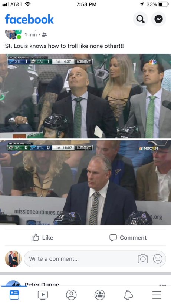Image resolution: width=171 pixels, height=304 pixels.
Task: Open bottom photo of St. Louis coach
Action: (85, 183)
